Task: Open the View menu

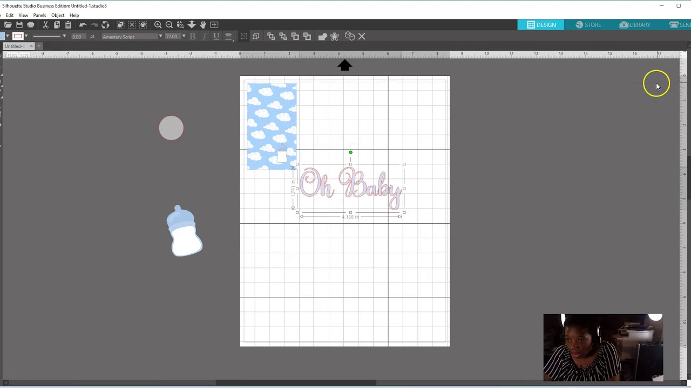Action: (x=23, y=15)
